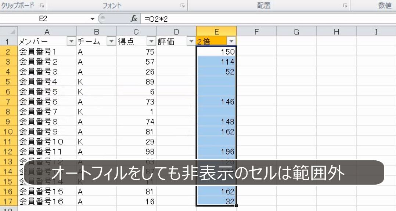Open the 得点 filter dropdown
Screen dimensions: 396x211
pos(151,41)
